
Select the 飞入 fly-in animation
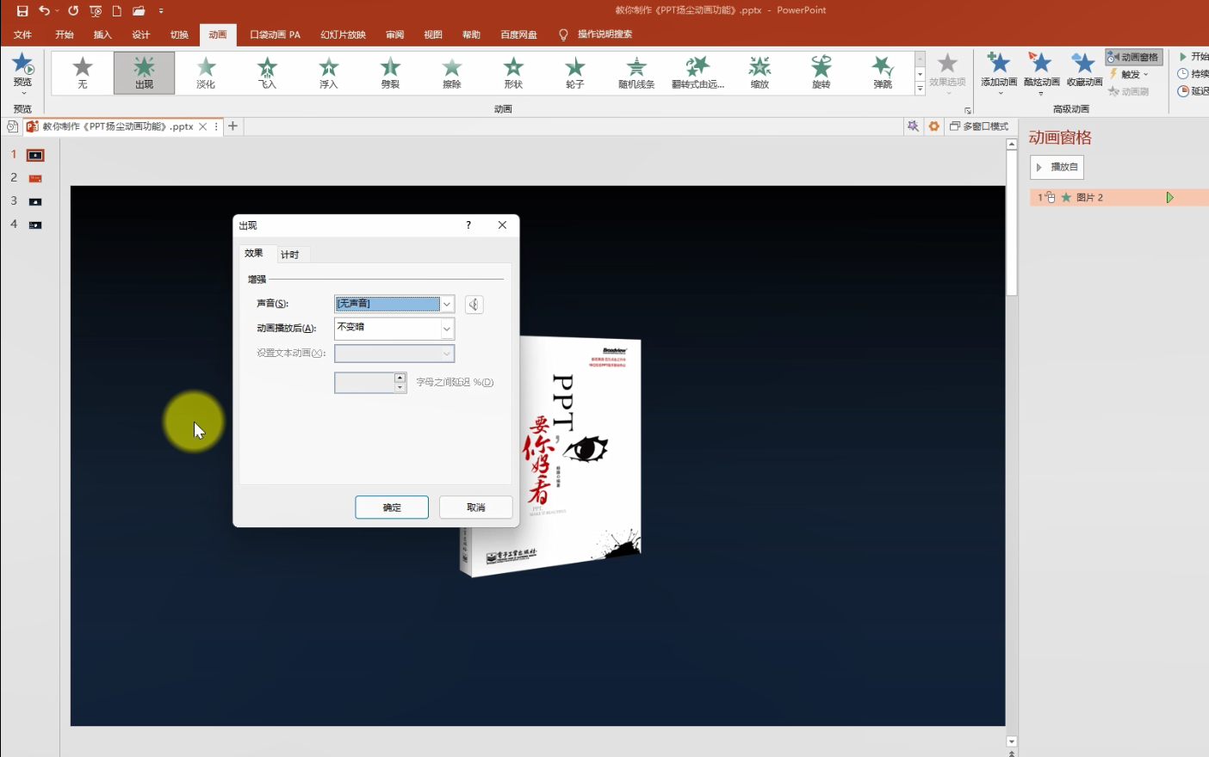(x=268, y=72)
